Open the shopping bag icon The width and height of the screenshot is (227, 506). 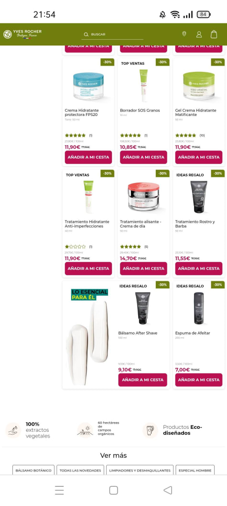point(214,34)
